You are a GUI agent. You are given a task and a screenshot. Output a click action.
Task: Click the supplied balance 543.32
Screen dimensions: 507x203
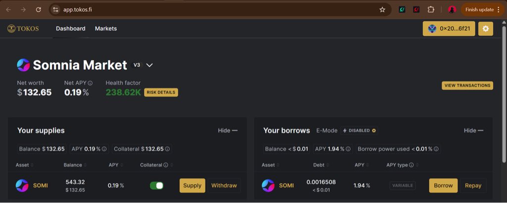coord(75,182)
